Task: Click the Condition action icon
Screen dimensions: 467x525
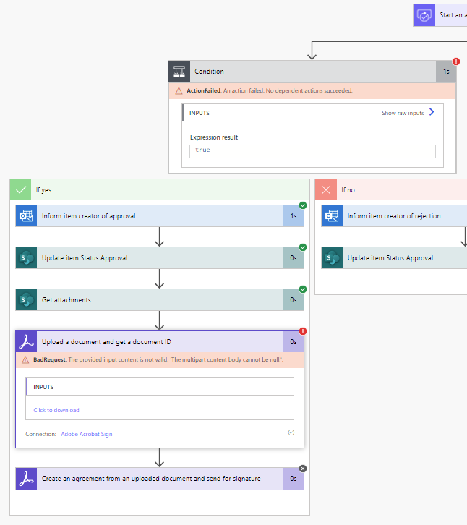Action: click(x=179, y=72)
